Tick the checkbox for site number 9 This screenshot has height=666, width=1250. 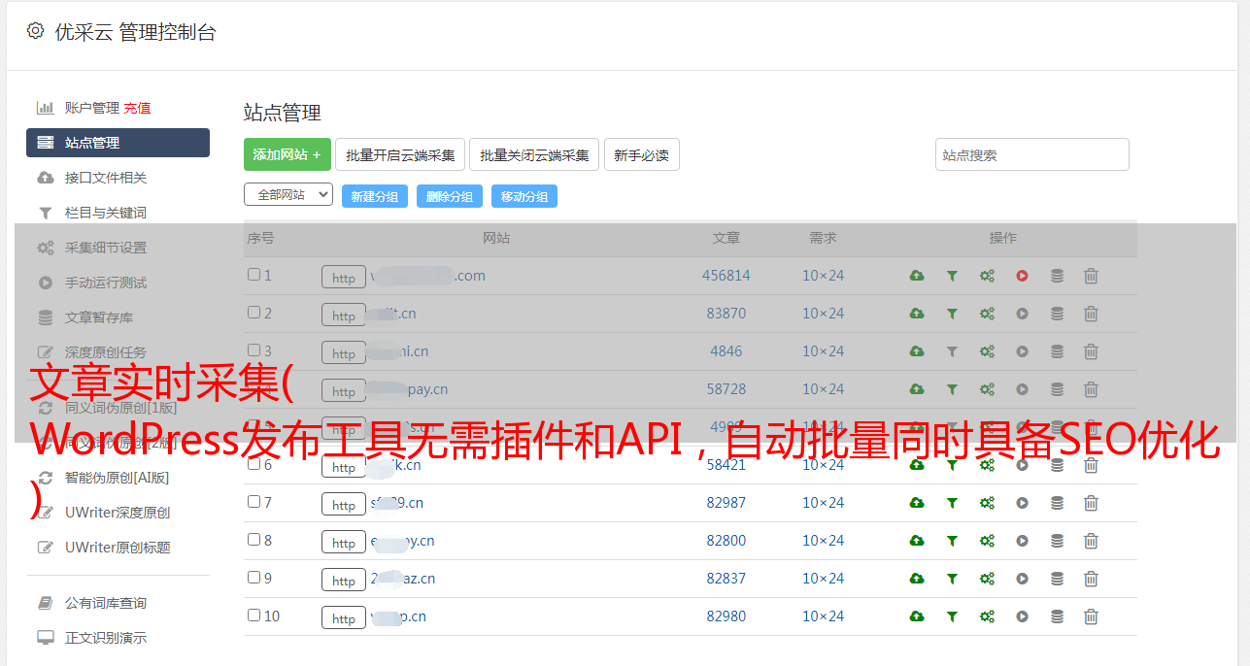(253, 578)
